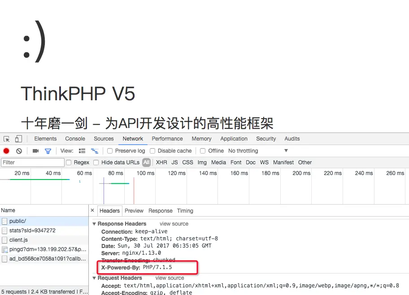The height and width of the screenshot is (295, 409).
Task: Toggle waterfall overview view icon
Action: (x=95, y=151)
